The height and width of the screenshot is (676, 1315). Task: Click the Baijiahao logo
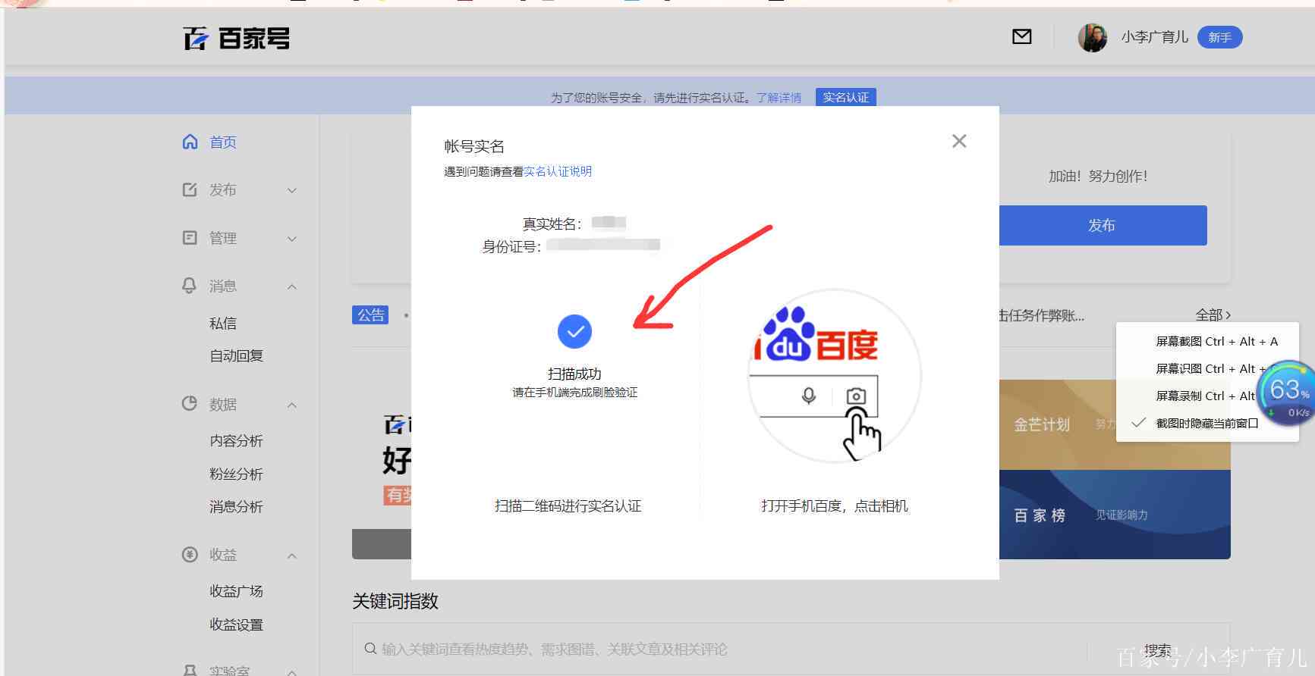(x=236, y=38)
